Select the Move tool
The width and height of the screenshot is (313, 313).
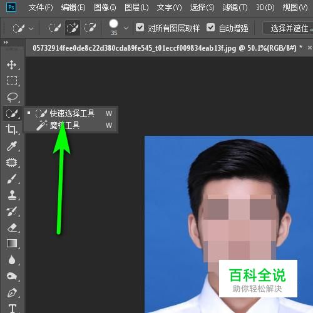pyautogui.click(x=12, y=65)
